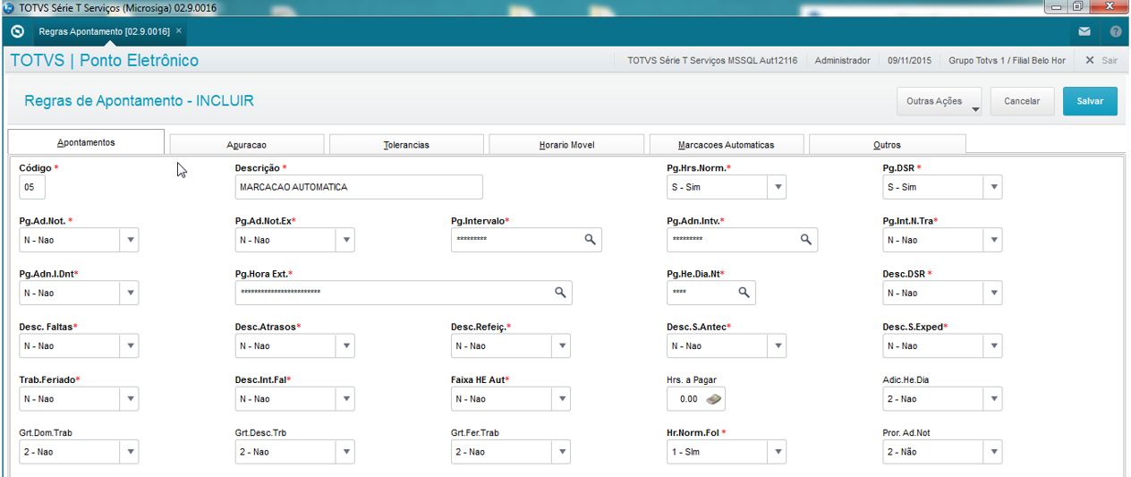
Task: Open Pg.He.Dia.Nt search magnifier
Action: click(x=744, y=293)
